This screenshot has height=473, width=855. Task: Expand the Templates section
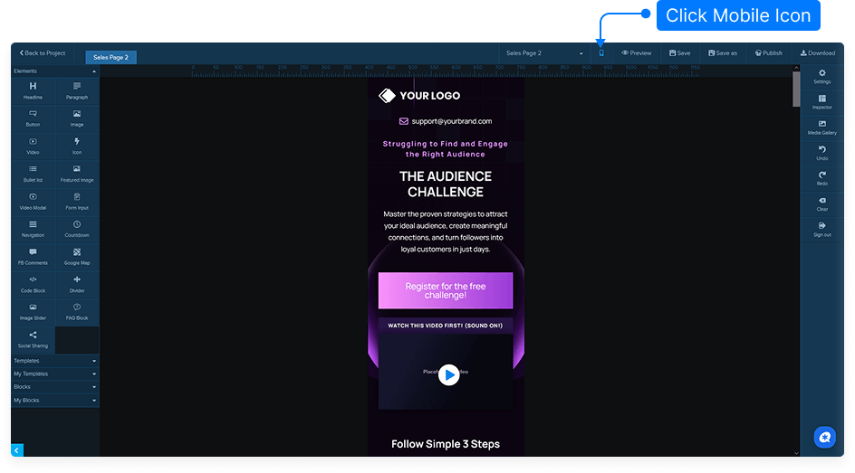54,361
